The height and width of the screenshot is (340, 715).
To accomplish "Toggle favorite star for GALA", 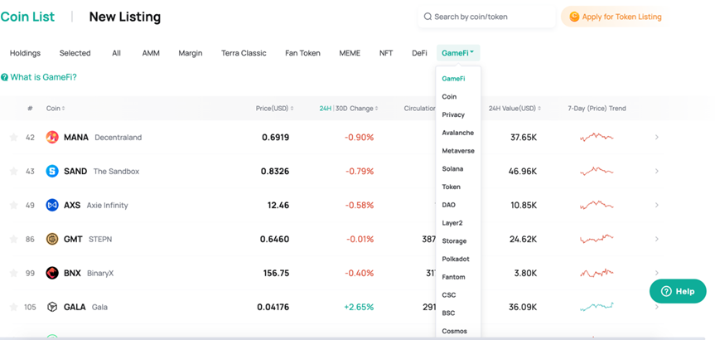I will point(14,307).
